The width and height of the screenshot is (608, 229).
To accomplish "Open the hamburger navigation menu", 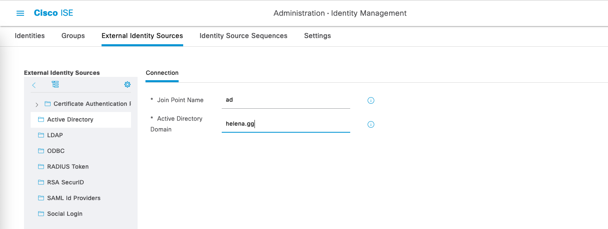I will pos(20,13).
